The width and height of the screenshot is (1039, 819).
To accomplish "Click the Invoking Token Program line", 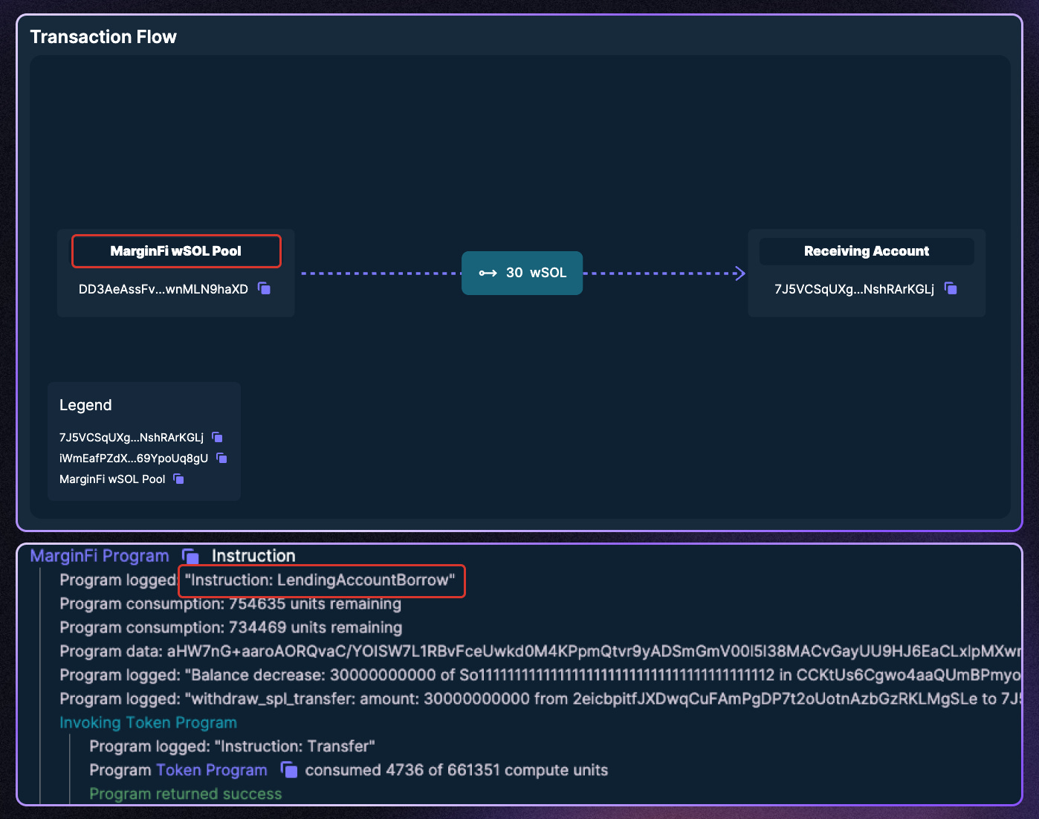I will point(148,722).
